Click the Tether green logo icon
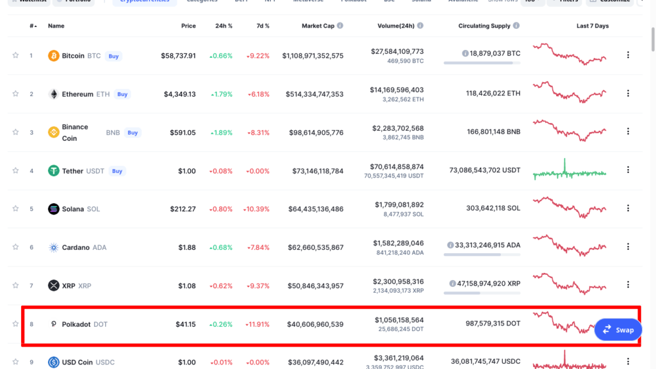 coord(54,171)
